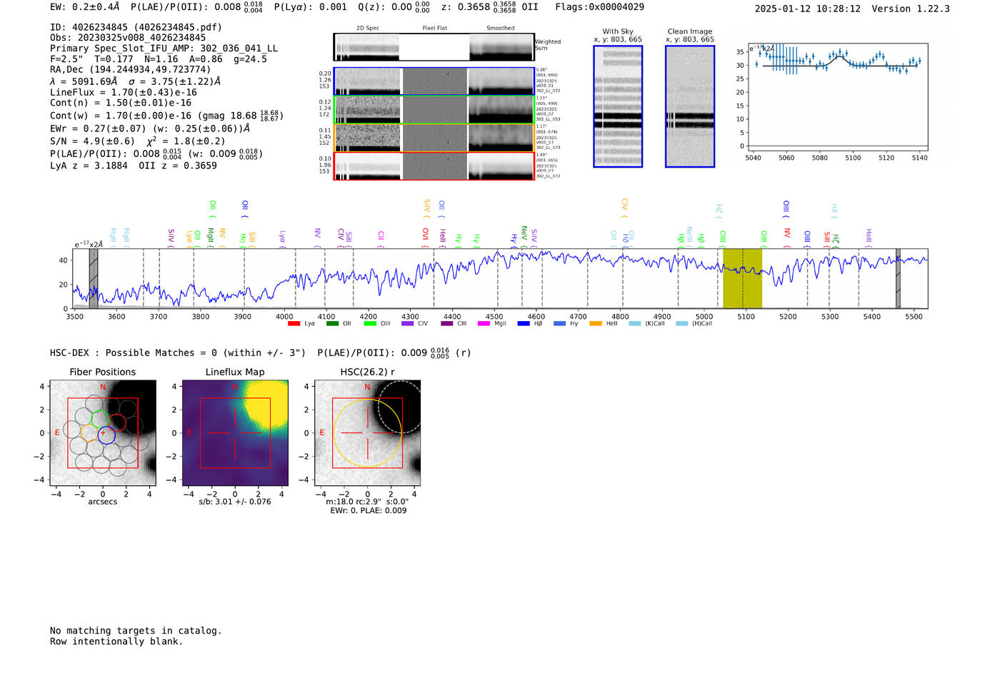This screenshot has height=680, width=1000.
Task: Click 'Row intentionally blank.' text
Action: (x=116, y=641)
